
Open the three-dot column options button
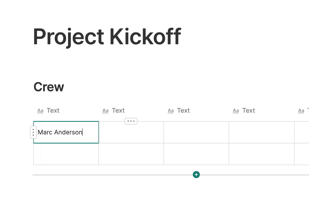click(x=131, y=121)
